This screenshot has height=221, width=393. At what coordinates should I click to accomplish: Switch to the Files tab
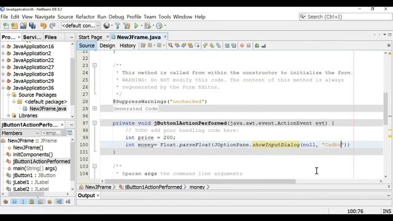click(50, 37)
